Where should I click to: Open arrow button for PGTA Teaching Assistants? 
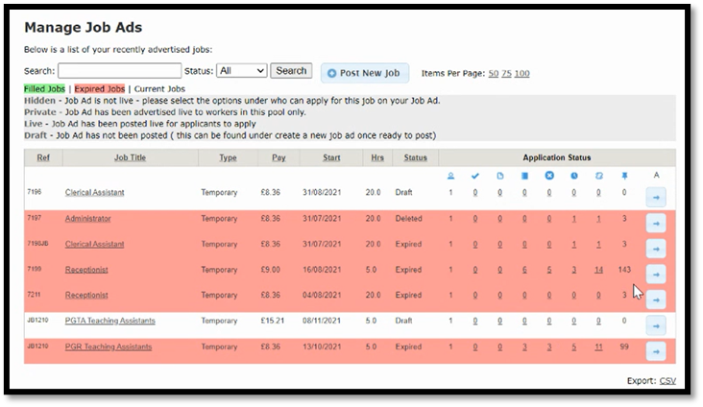656,325
